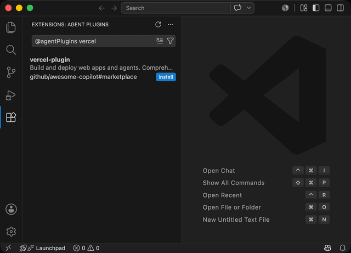Screen dimensions: 351x253
Task: Open the Accounts menu
Action: [11, 209]
